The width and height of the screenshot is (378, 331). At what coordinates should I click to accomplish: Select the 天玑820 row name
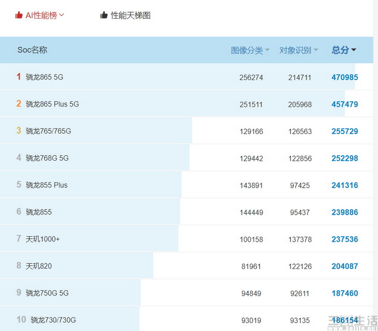click(39, 266)
